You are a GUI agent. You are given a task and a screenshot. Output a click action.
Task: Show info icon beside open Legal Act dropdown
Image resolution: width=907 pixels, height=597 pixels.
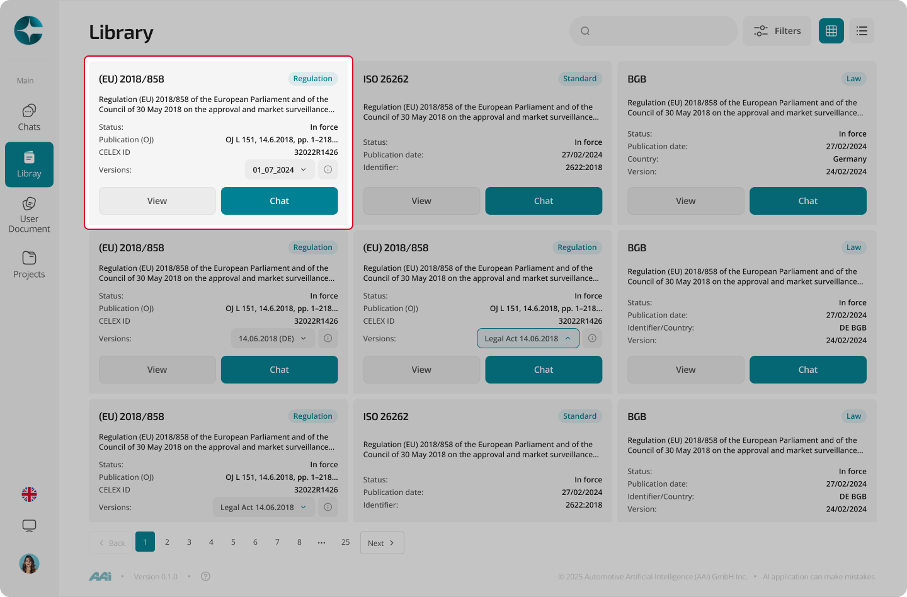pos(592,338)
